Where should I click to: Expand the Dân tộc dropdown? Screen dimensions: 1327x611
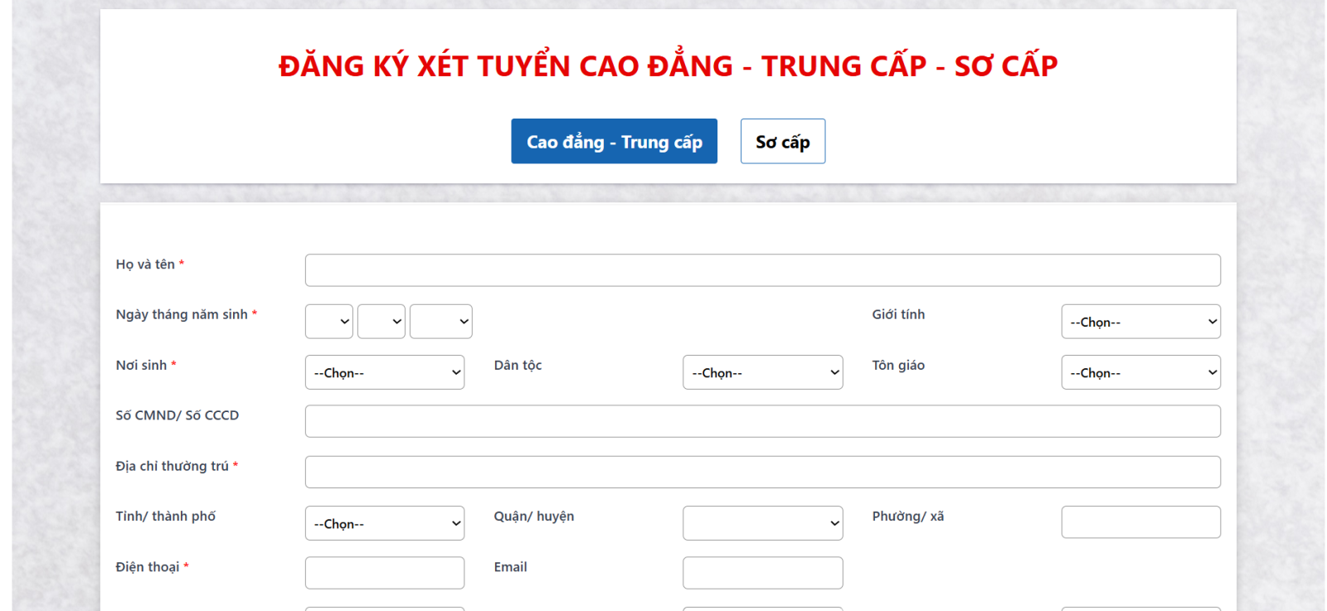point(762,372)
